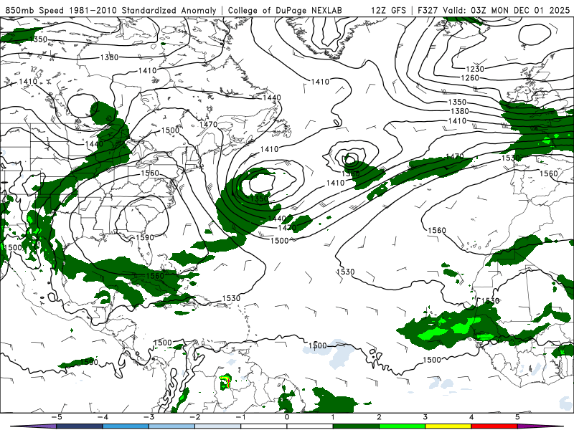574x430 pixels.
Task: Click the 'College of DuPage NEXLAB' header text
Action: point(285,10)
